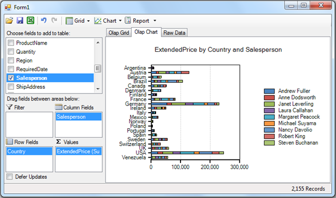The width and height of the screenshot is (336, 198).
Task: Check the RequiredDate field checkbox
Action: 11,69
